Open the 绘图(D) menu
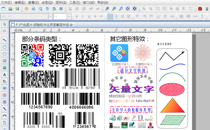 click(47, 2)
